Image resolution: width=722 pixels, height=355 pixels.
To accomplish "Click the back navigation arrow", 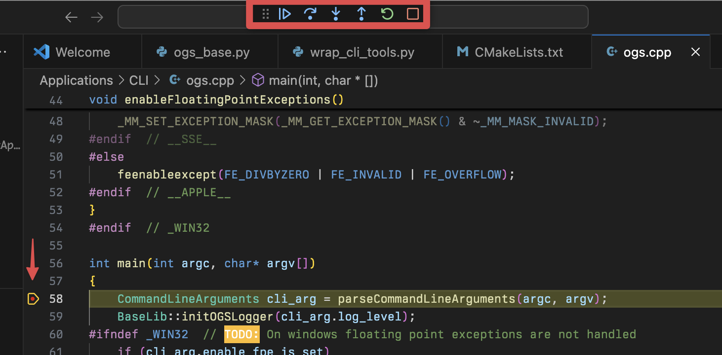I will [71, 17].
